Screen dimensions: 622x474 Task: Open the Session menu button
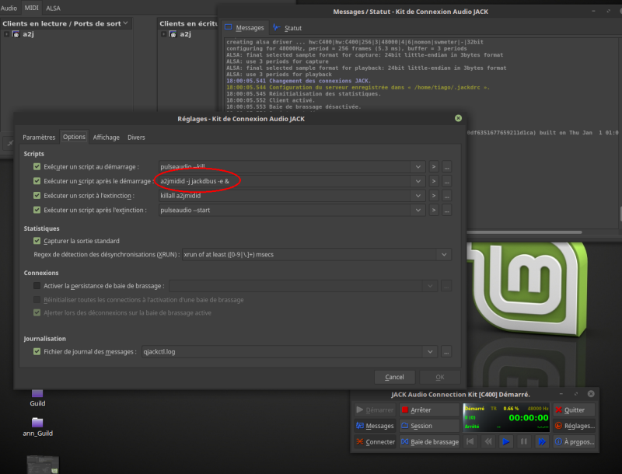pyautogui.click(x=429, y=426)
